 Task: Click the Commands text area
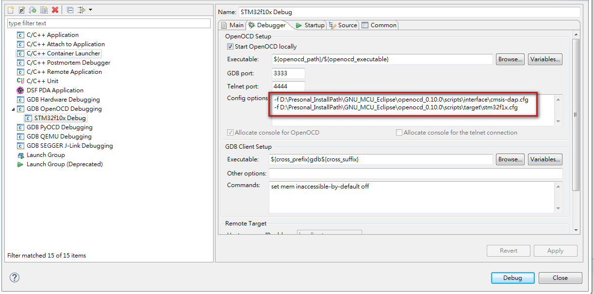point(412,197)
